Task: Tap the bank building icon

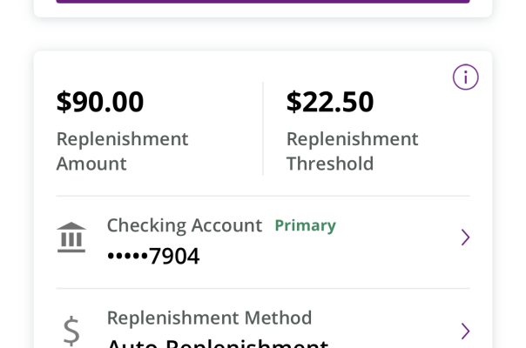Action: point(71,237)
